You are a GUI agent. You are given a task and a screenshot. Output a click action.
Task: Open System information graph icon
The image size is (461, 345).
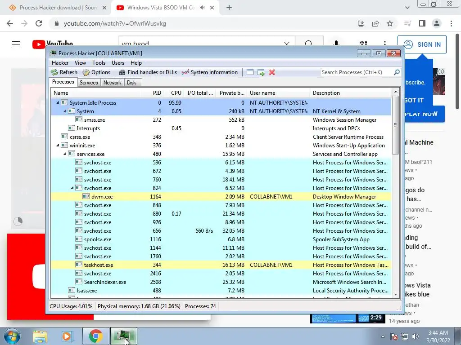tap(185, 72)
